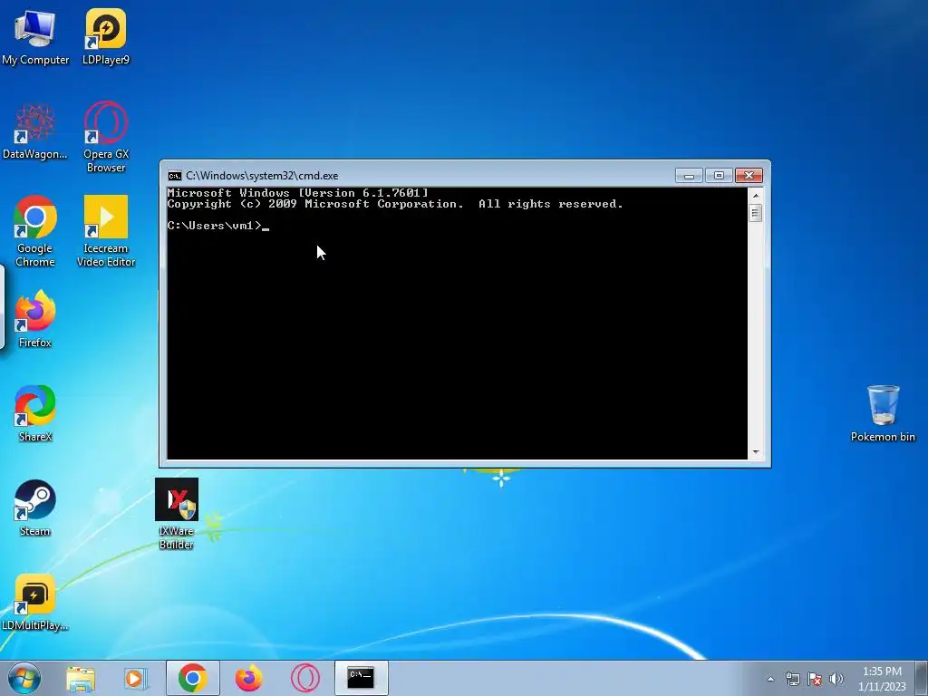This screenshot has width=928, height=696.
Task: Open the Windows Start menu orb
Action: coord(24,678)
